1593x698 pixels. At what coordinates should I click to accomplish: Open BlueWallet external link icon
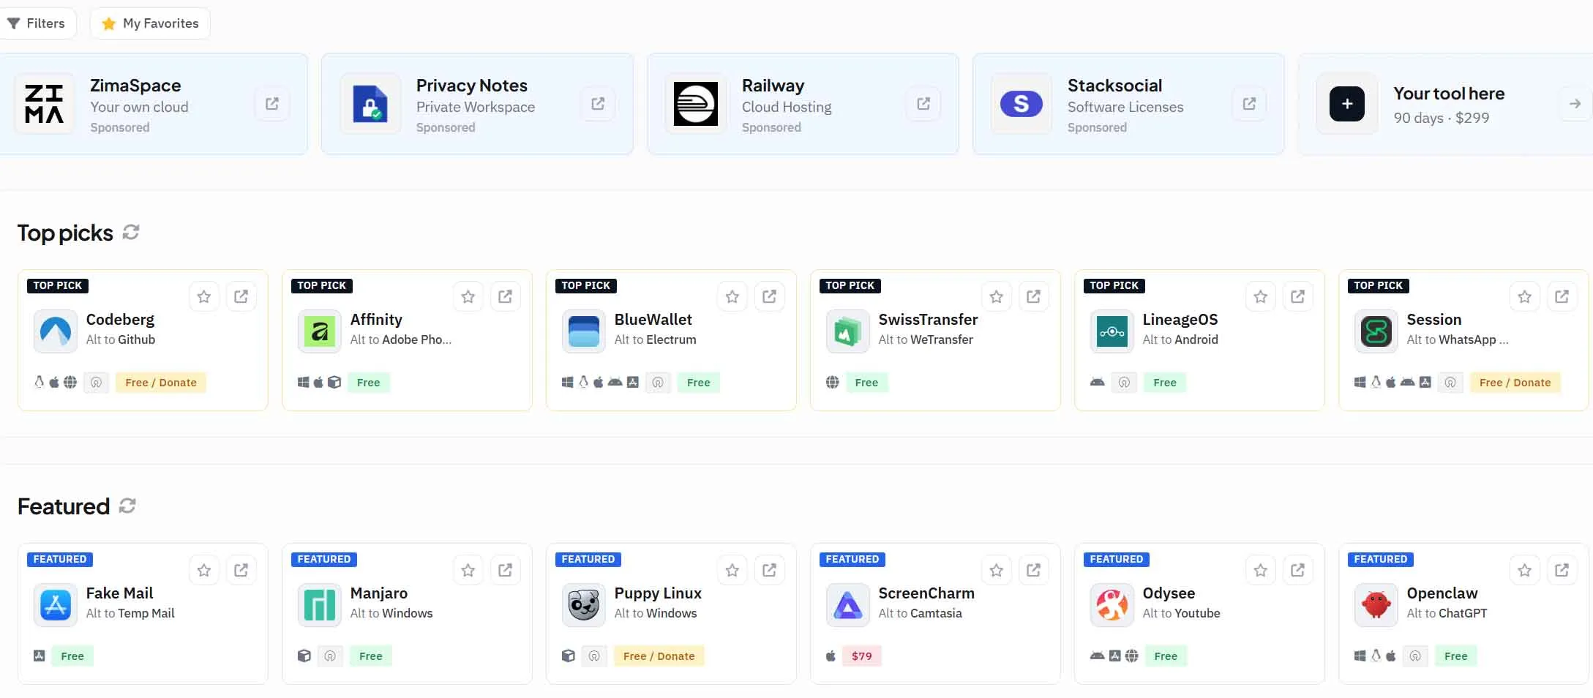(x=769, y=296)
